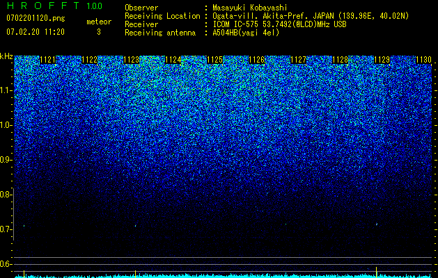Click the 0.7 kHz axis label

point(6,229)
